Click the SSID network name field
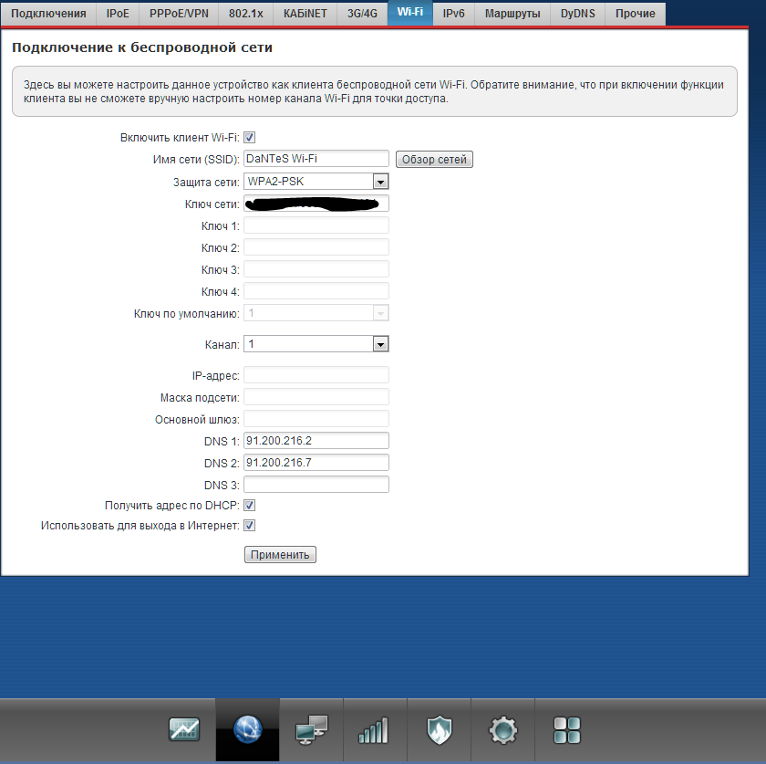Viewport: 766px width, 764px height. click(x=316, y=159)
